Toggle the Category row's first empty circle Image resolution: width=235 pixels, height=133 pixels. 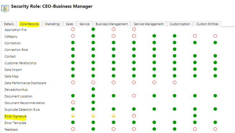73,36
